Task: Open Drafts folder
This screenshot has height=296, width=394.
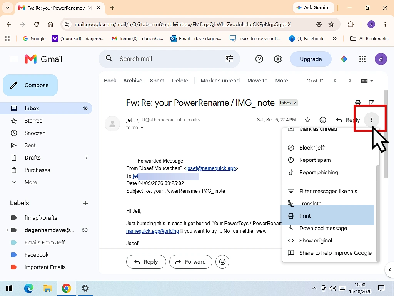Action: pos(46,158)
